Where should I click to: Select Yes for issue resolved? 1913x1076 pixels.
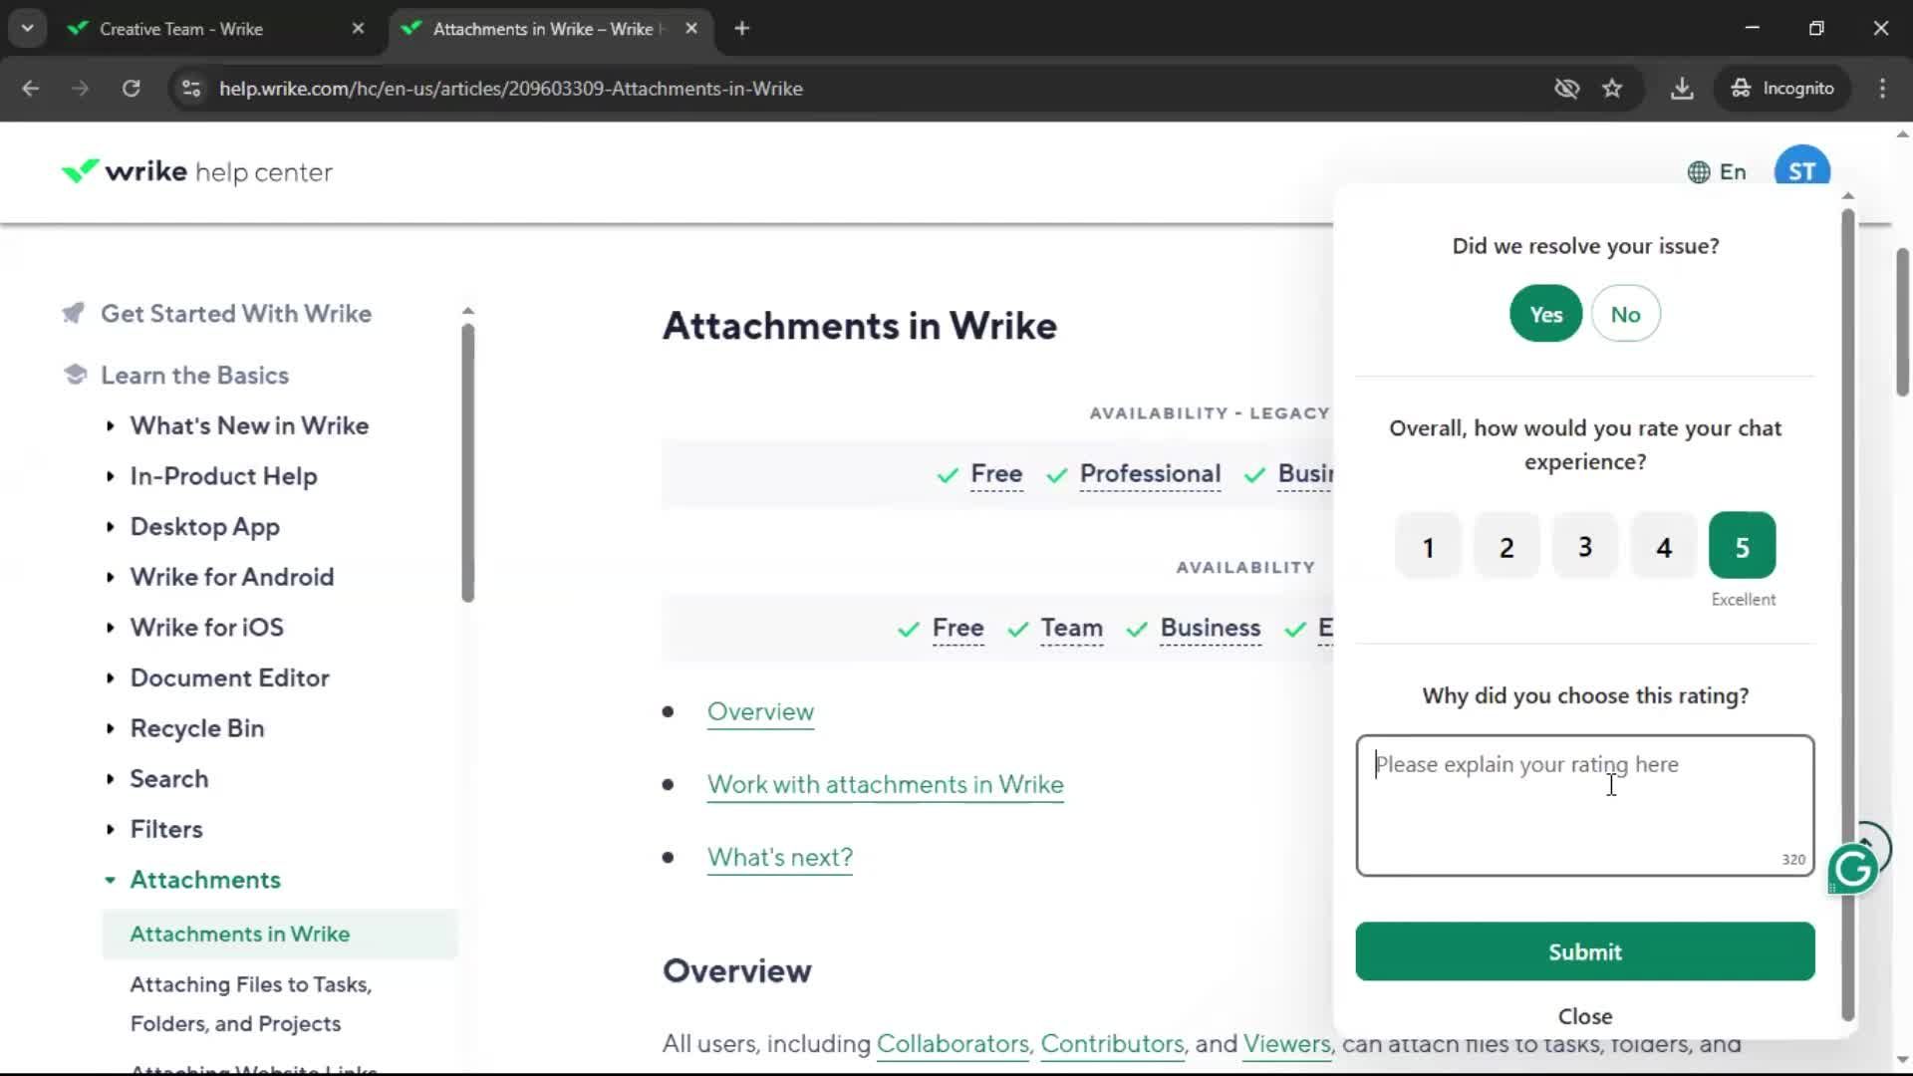1545,314
